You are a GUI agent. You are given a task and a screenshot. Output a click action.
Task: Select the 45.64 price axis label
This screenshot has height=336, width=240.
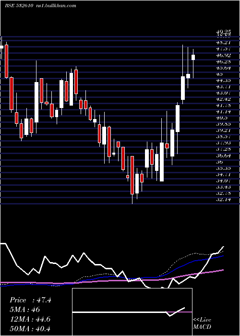223,68
